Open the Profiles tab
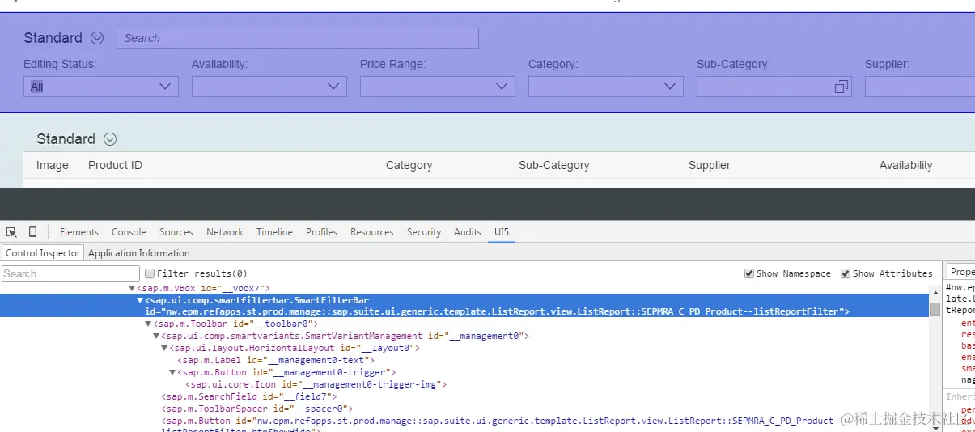 (321, 232)
